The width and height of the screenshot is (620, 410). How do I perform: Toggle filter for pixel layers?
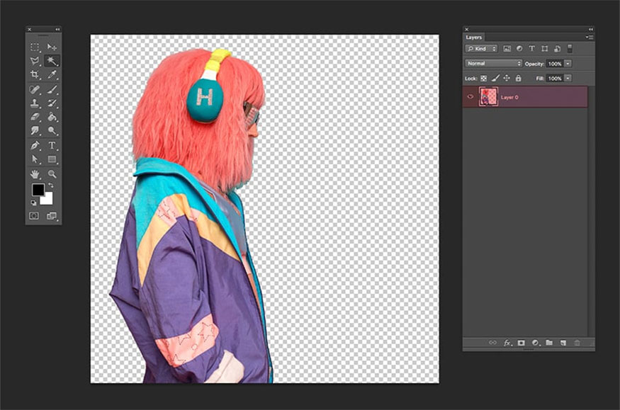[507, 49]
